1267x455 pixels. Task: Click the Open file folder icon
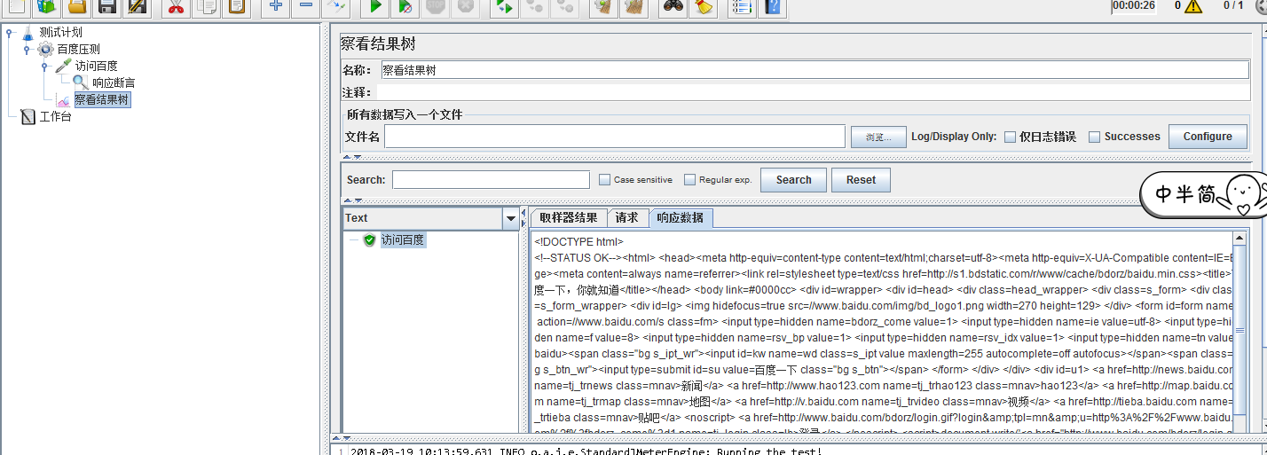[77, 7]
